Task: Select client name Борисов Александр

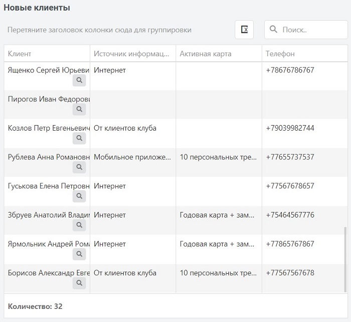Action: [x=49, y=273]
